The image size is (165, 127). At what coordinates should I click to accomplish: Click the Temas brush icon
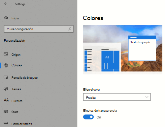click(6, 89)
